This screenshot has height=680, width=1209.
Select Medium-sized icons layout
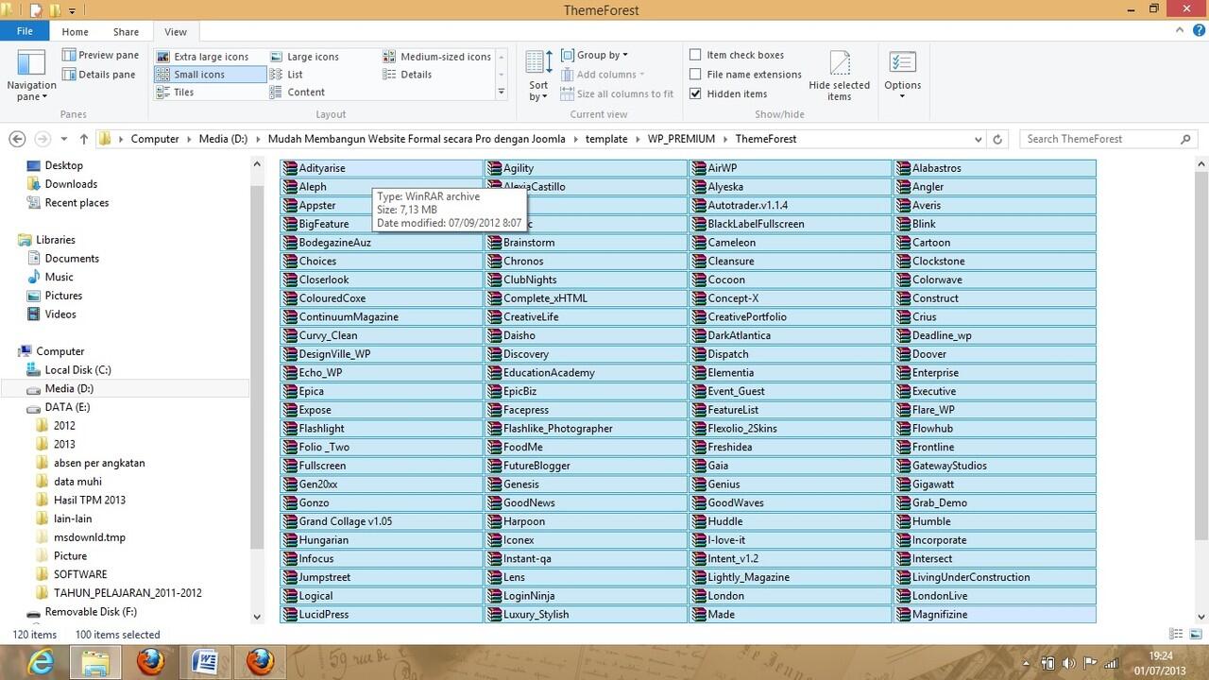pyautogui.click(x=436, y=57)
